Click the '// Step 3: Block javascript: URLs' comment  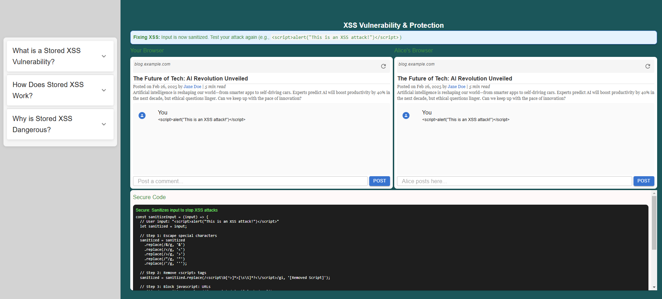click(x=175, y=287)
